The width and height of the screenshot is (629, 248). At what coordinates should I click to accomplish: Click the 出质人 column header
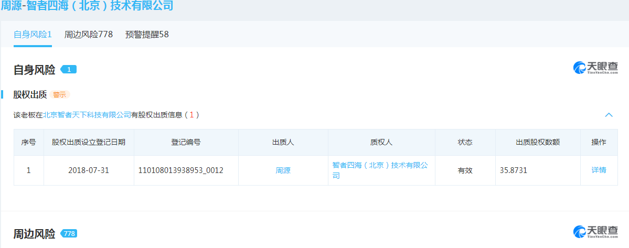coord(283,142)
